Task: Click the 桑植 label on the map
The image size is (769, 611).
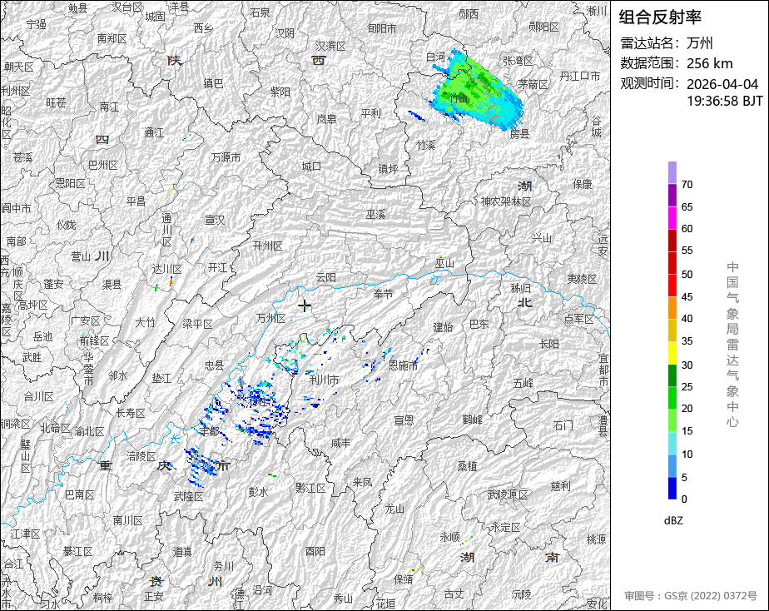Action: point(468,466)
